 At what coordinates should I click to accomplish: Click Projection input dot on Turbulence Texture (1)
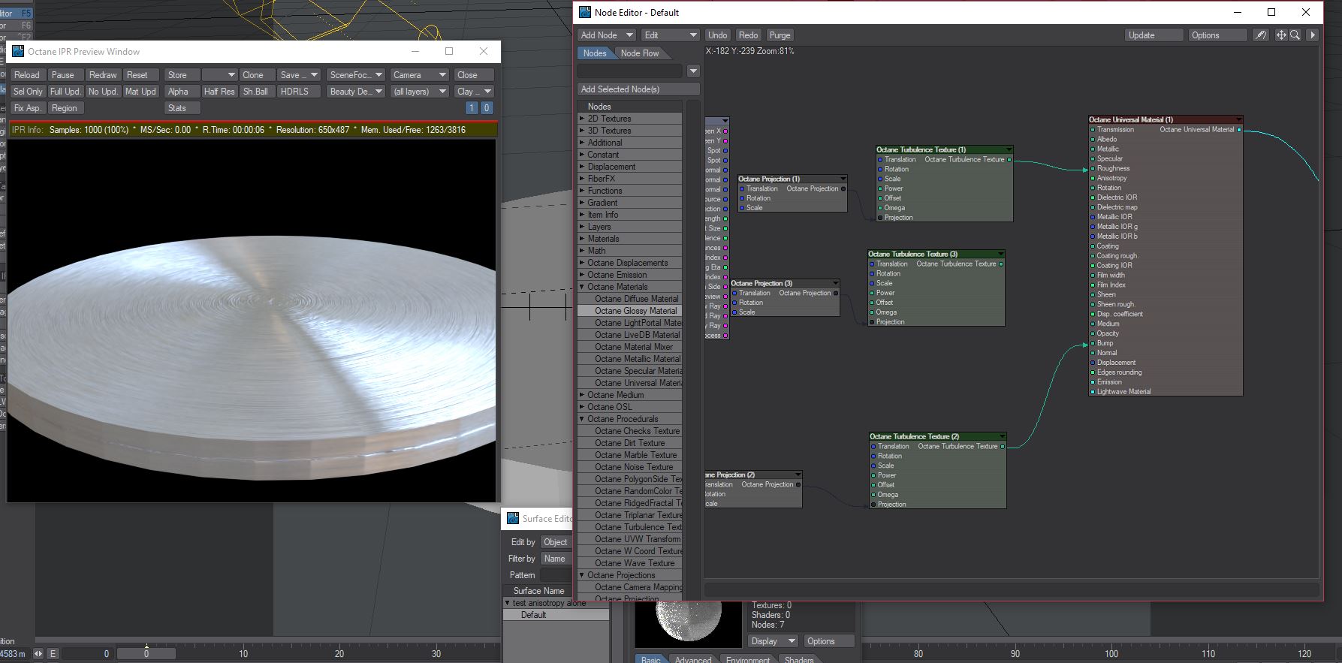(x=880, y=218)
